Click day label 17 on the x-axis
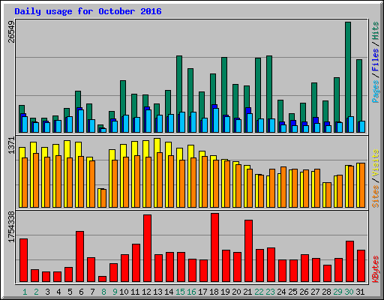 (x=202, y=292)
